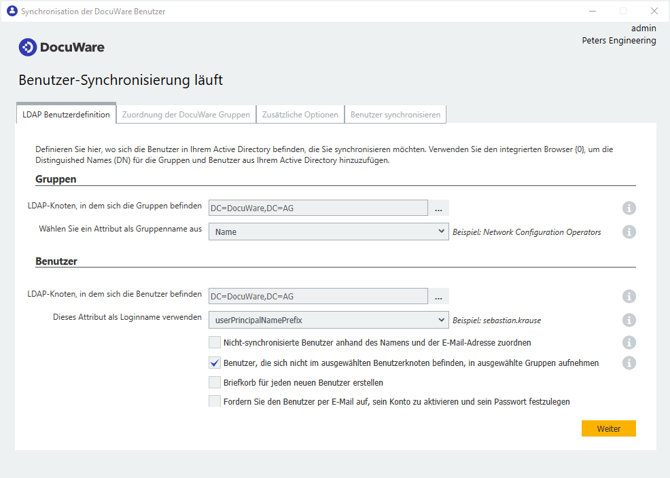670x478 pixels.
Task: Click the Weiter button
Action: pyautogui.click(x=608, y=428)
